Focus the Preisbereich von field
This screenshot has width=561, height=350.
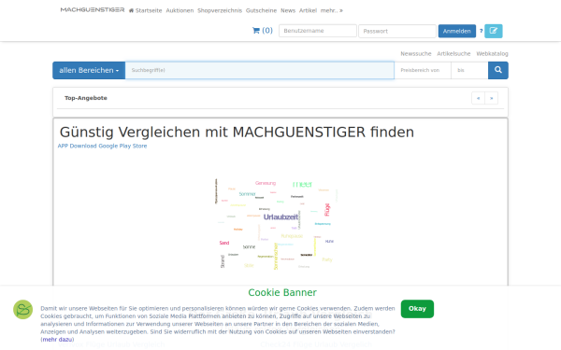(x=423, y=70)
